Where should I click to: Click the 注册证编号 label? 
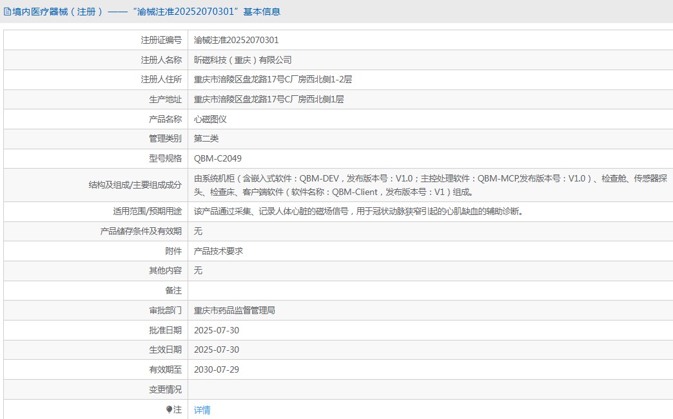161,40
